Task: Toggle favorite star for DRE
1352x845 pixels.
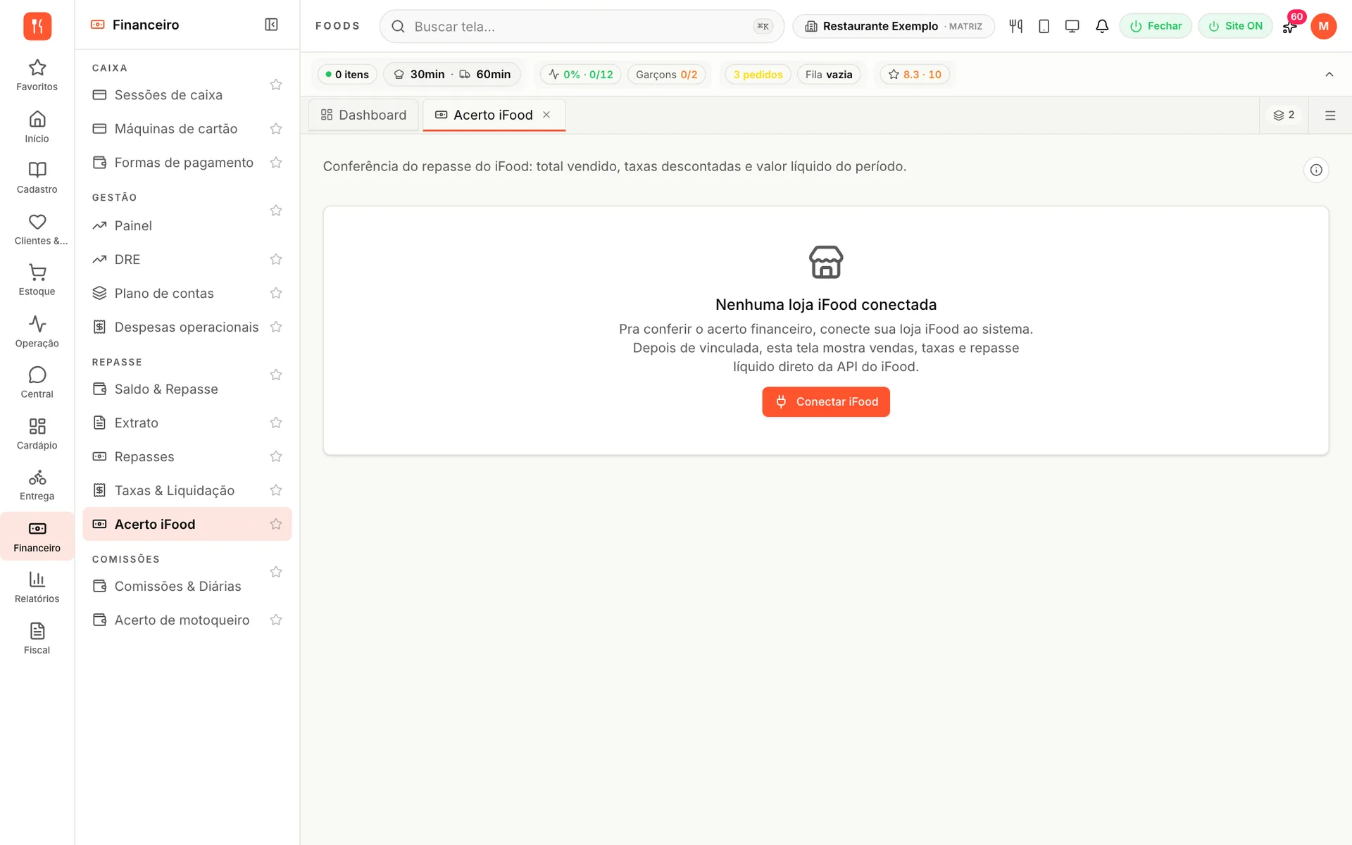Action: pos(276,259)
